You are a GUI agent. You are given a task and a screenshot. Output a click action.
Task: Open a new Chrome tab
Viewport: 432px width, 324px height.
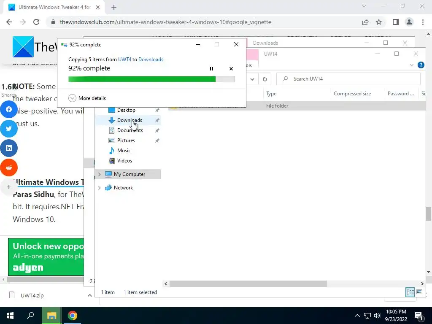(114, 7)
